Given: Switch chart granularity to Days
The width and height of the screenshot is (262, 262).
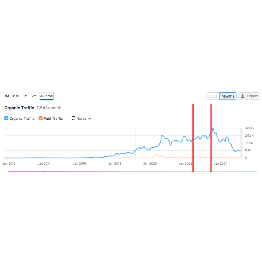Looking at the screenshot, I should click(x=213, y=96).
